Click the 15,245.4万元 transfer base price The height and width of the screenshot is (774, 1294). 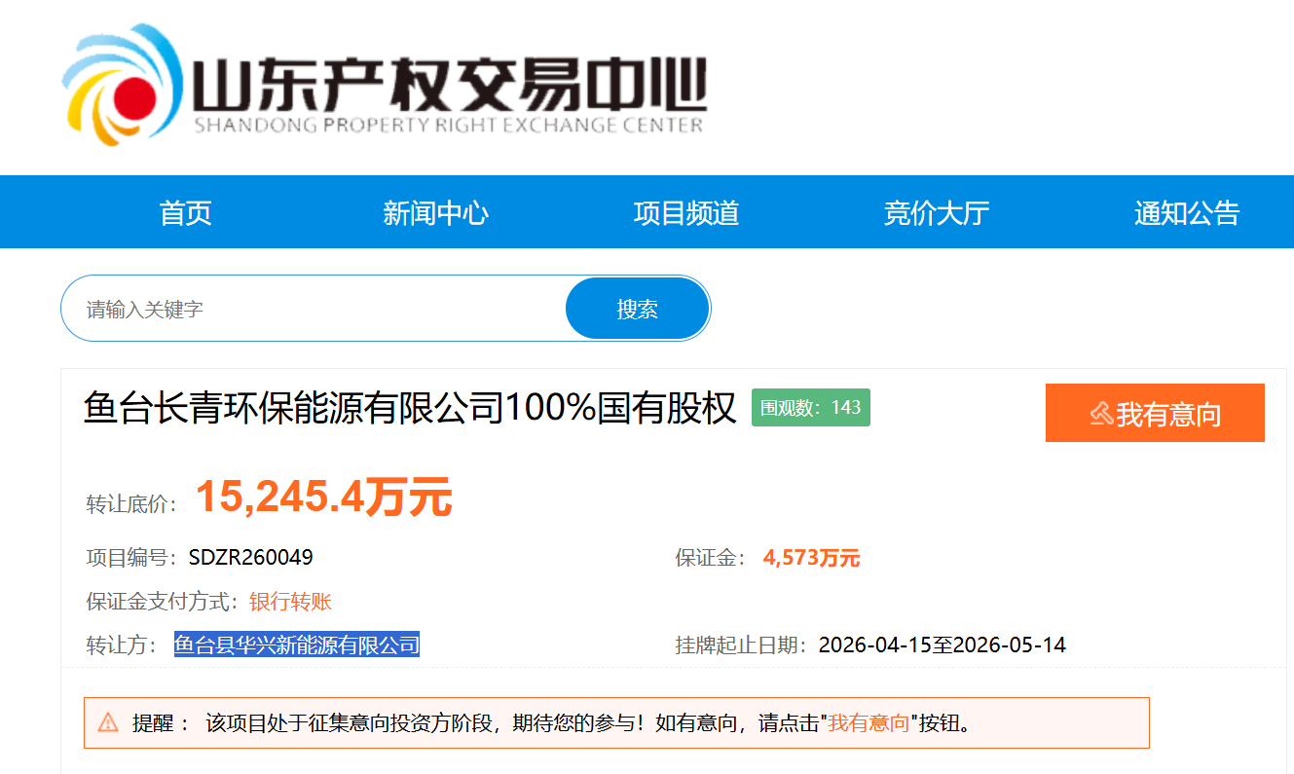[x=323, y=498]
